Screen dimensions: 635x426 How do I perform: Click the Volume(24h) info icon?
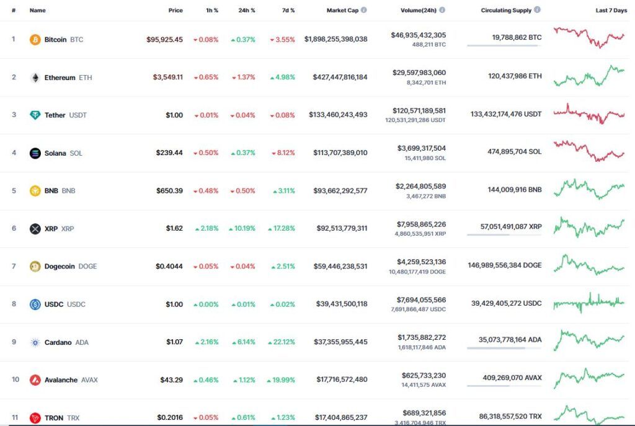tap(442, 10)
